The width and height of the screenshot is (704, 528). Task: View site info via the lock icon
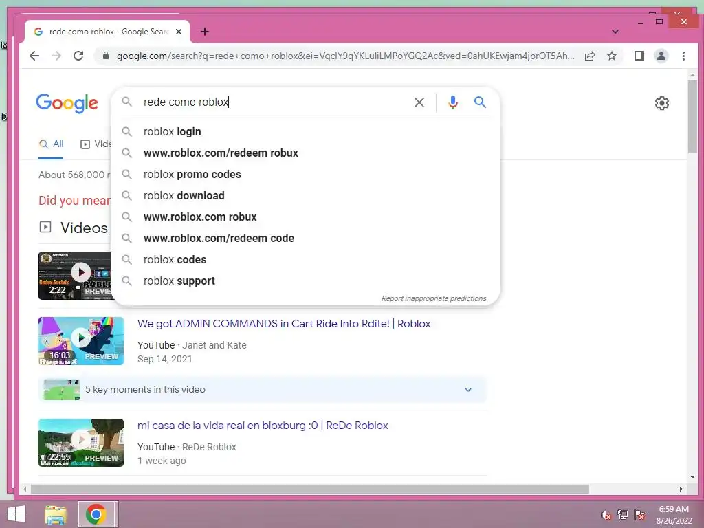(x=106, y=56)
